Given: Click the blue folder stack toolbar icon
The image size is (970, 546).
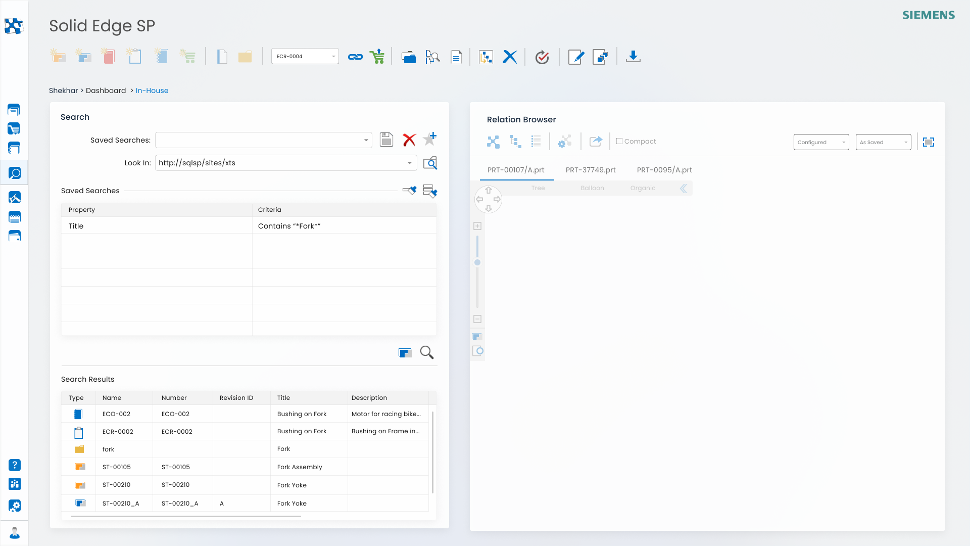Looking at the screenshot, I should (x=408, y=57).
